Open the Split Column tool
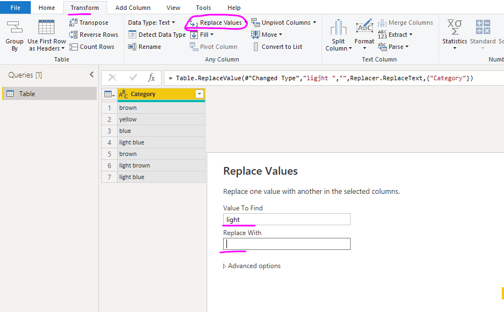Image resolution: width=504 pixels, height=312 pixels. 339,35
